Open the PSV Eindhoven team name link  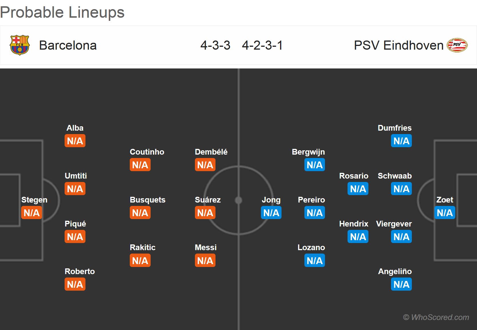(398, 45)
